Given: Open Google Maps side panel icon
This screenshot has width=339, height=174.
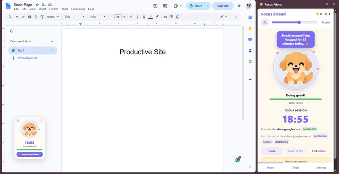Looking at the screenshot, I should point(250,62).
